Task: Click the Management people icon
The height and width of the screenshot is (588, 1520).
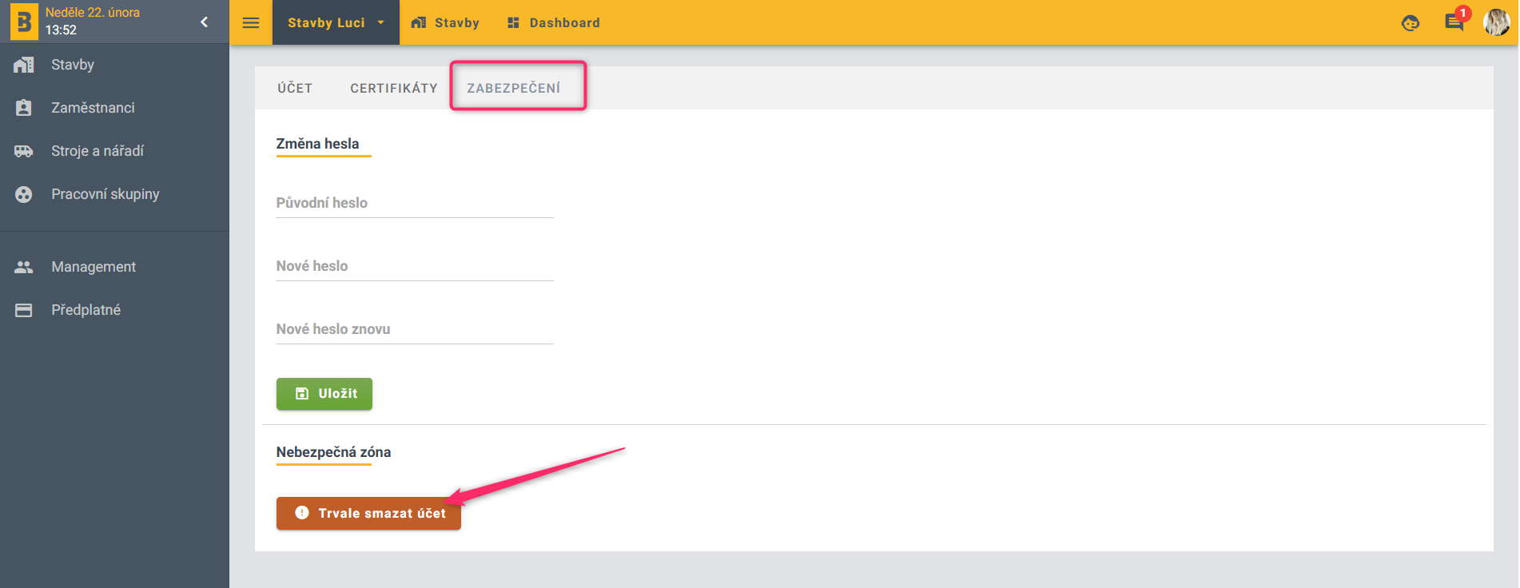Action: pos(24,267)
